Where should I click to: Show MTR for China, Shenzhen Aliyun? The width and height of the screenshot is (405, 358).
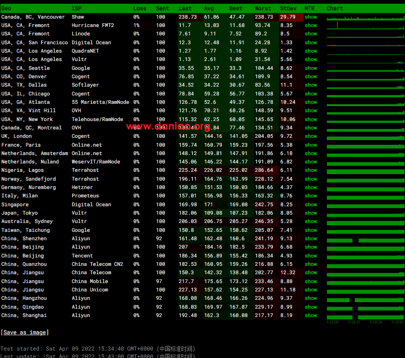tap(311, 239)
